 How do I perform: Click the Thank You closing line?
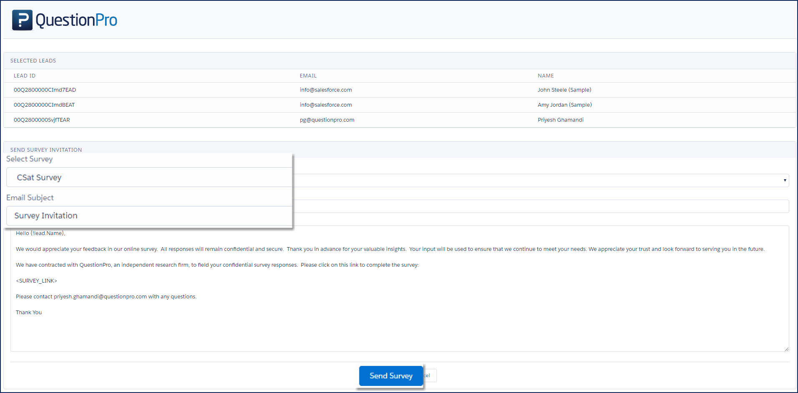point(29,313)
